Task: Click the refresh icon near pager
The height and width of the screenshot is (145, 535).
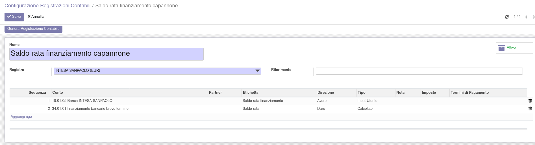Action: click(x=506, y=17)
